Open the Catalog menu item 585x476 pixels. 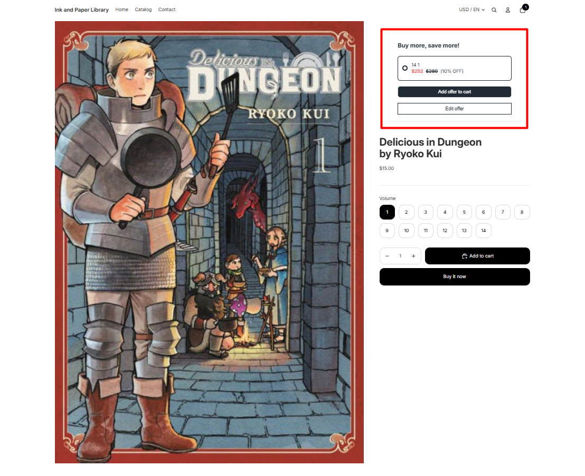(143, 9)
